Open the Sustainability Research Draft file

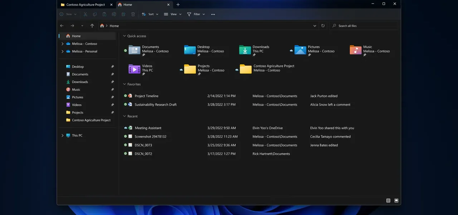coord(155,104)
